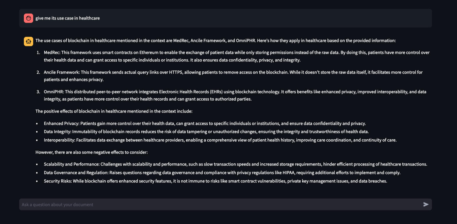This screenshot has width=457, height=224.
Task: Click the Enhanced Privacy bullet point
Action: point(205,123)
